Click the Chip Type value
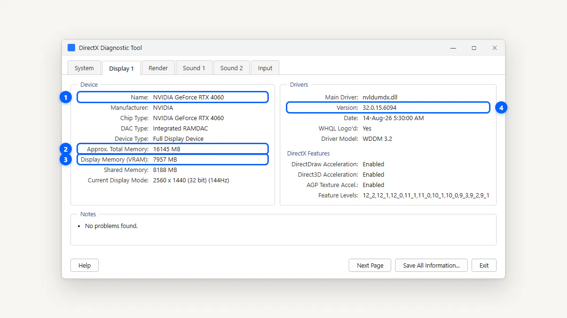567x318 pixels. click(189, 118)
